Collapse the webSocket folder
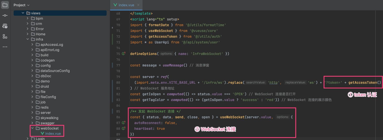The image size is (383, 140). pyautogui.click(x=32, y=128)
